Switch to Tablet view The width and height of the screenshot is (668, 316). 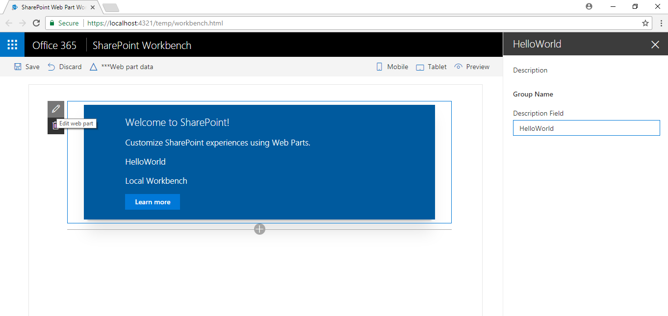437,67
